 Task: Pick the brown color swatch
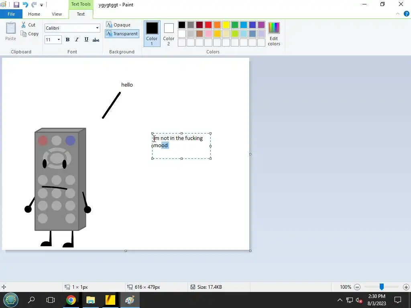tap(199, 34)
